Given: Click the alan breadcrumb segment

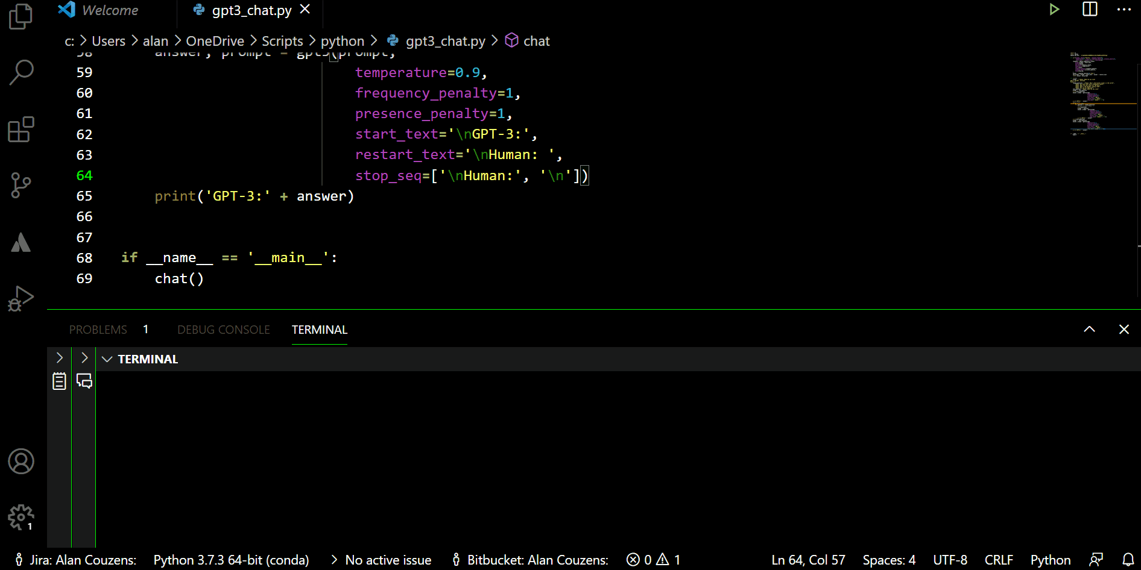Looking at the screenshot, I should point(156,41).
